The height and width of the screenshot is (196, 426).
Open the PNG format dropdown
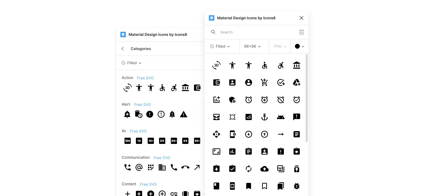[x=280, y=46]
